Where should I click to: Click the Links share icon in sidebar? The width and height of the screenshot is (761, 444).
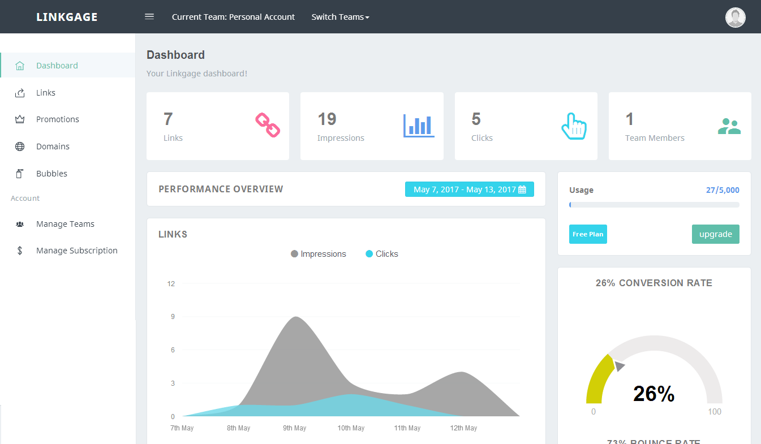pos(20,93)
